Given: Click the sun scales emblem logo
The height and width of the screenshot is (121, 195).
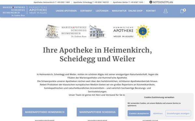Looking at the screenshot, I should pos(143,31).
